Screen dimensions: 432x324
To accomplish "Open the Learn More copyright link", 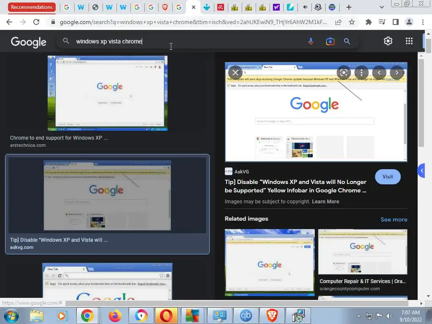I will pos(325,201).
